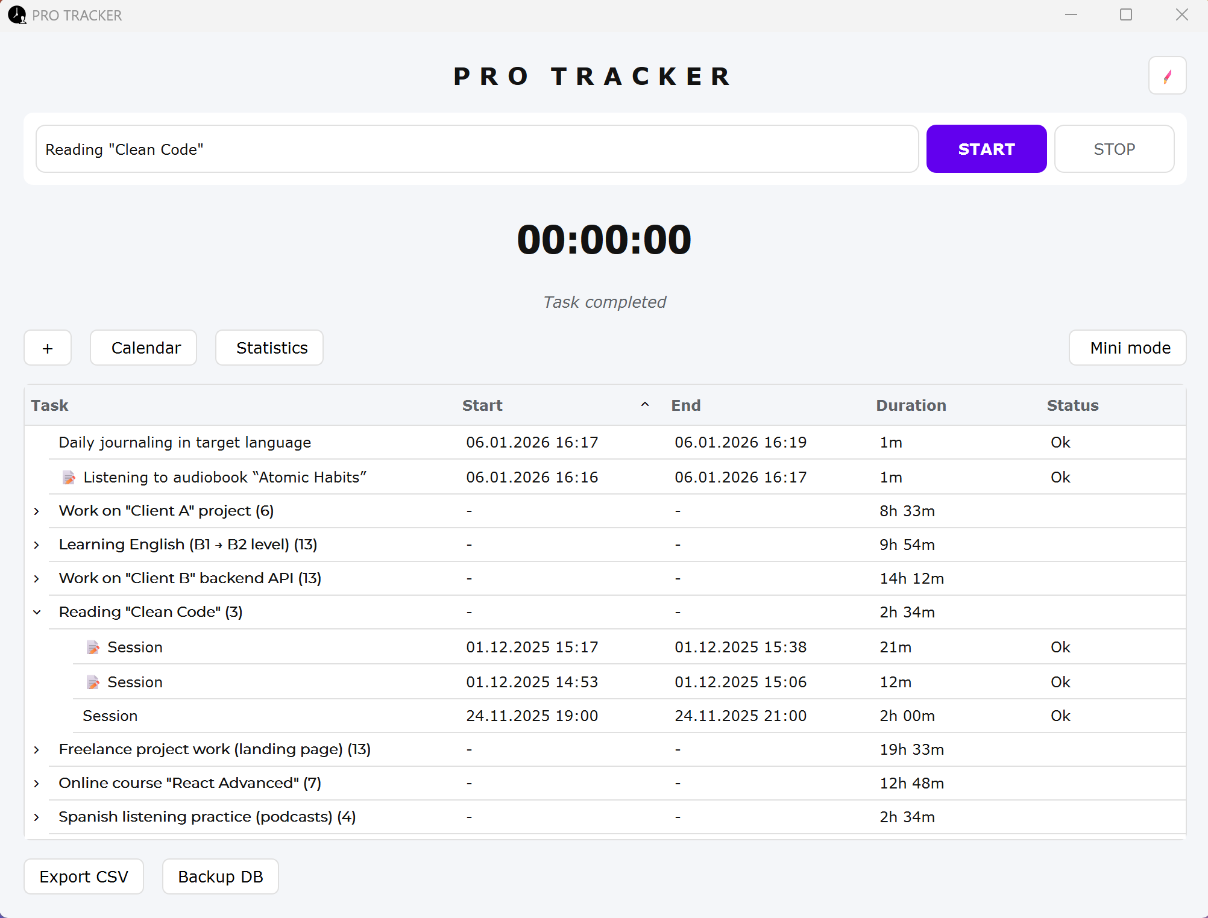The width and height of the screenshot is (1208, 918).
Task: Click the note icon on first Clean Code session
Action: [x=93, y=647]
